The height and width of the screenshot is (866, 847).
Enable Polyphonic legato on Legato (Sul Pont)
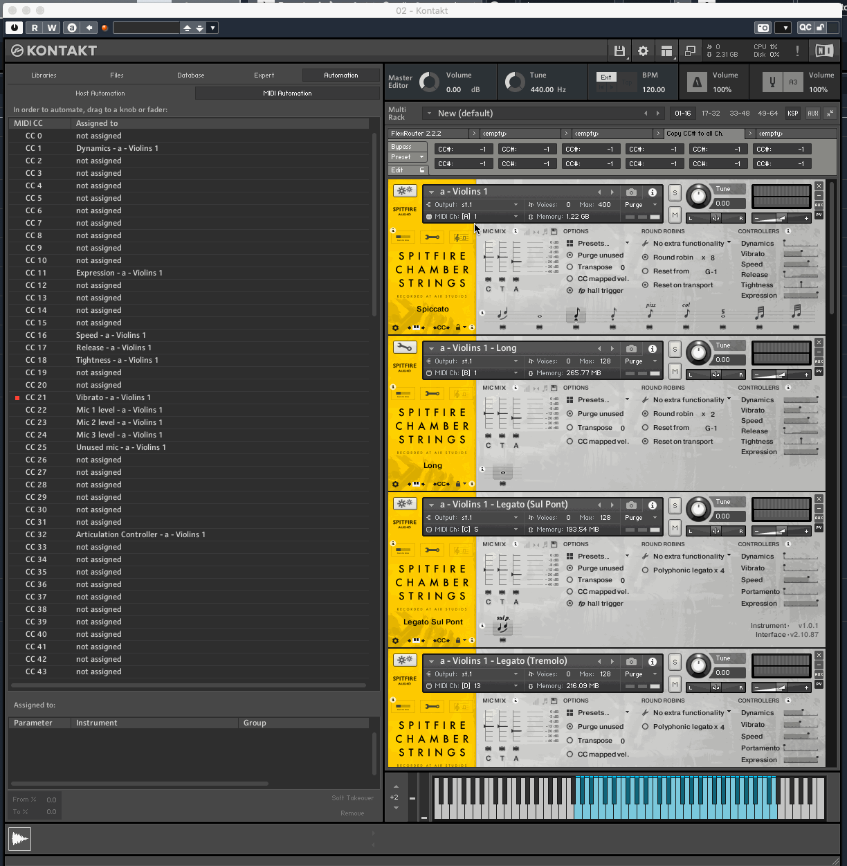[x=645, y=570]
